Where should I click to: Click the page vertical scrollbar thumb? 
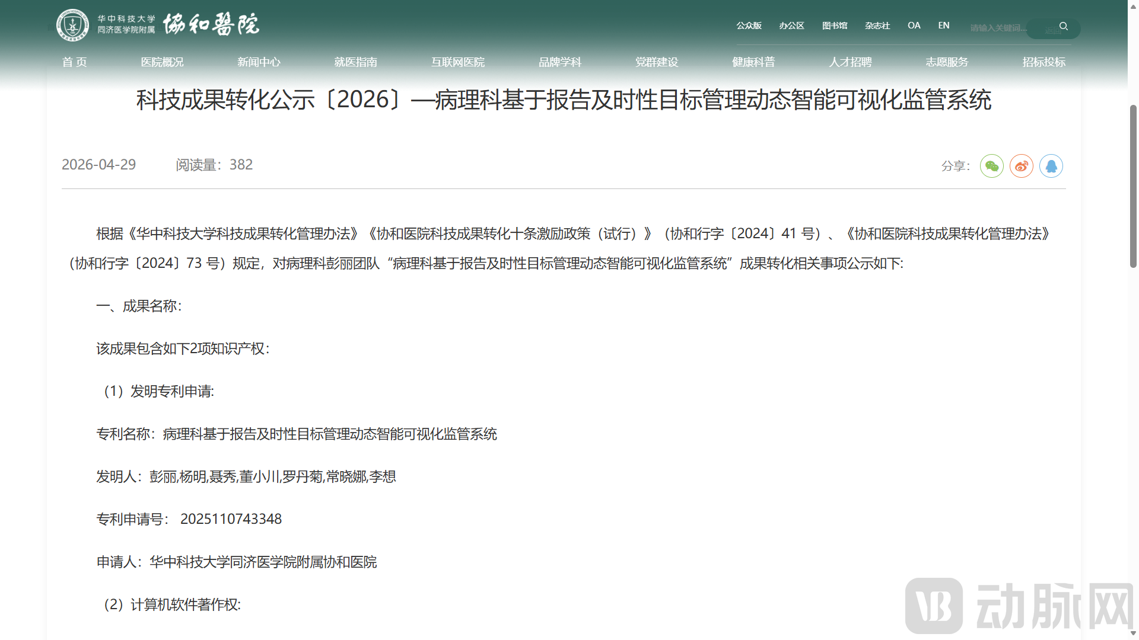point(1133,186)
